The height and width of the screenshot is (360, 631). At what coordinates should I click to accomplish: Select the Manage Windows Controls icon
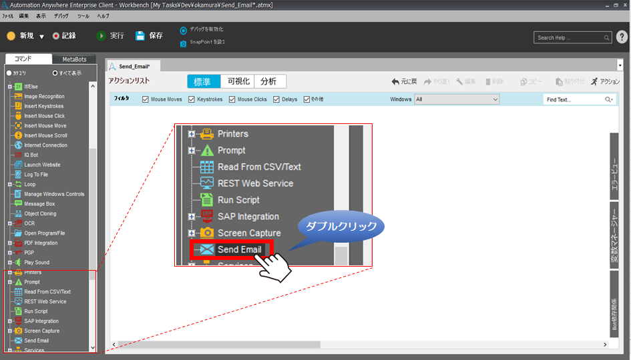coord(18,193)
